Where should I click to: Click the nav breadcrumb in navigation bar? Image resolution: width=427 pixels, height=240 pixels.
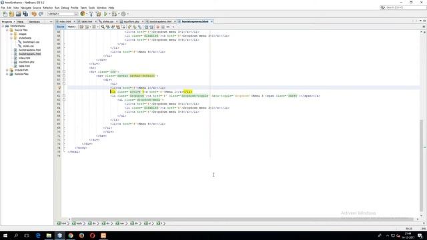pyautogui.click(x=120, y=223)
